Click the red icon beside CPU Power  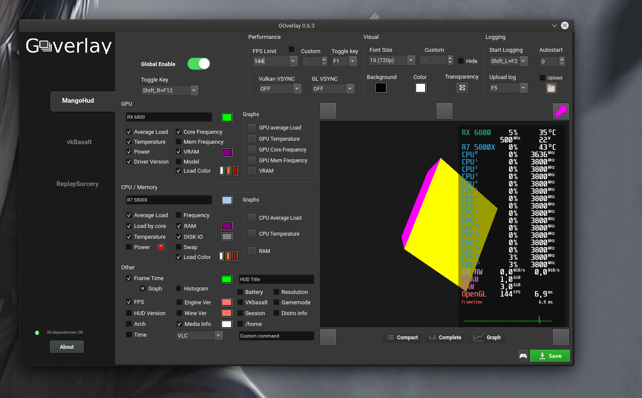click(x=161, y=247)
